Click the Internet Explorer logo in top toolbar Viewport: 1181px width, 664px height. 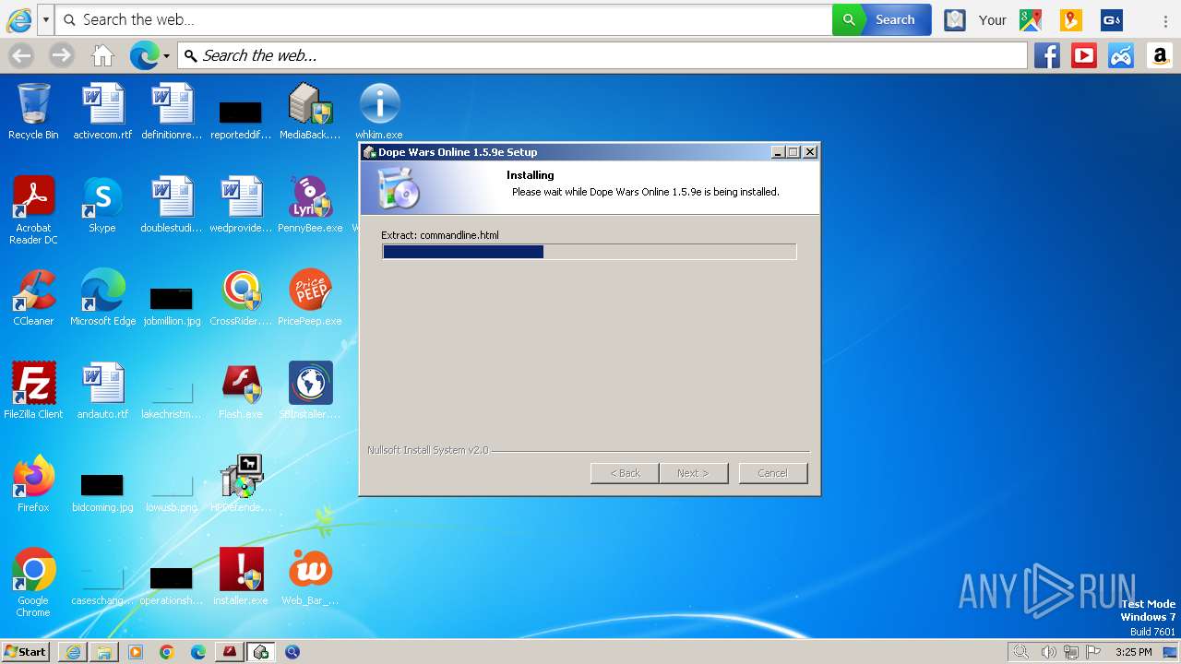click(x=18, y=19)
